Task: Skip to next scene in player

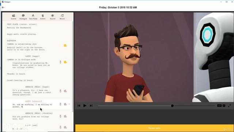Action: tap(91, 106)
